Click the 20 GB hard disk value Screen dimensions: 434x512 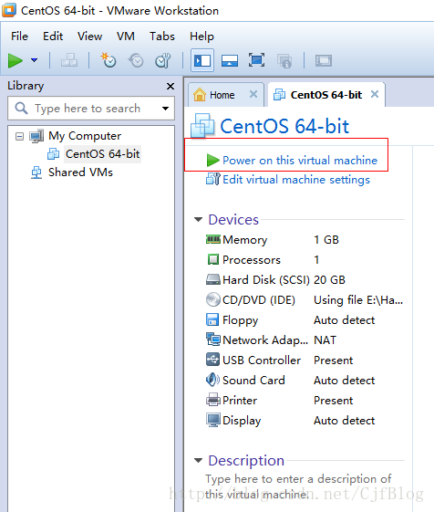(x=329, y=280)
